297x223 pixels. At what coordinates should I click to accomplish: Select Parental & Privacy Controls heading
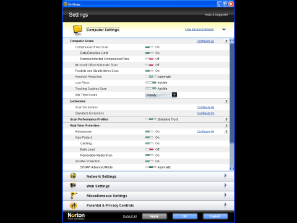tap(110, 206)
